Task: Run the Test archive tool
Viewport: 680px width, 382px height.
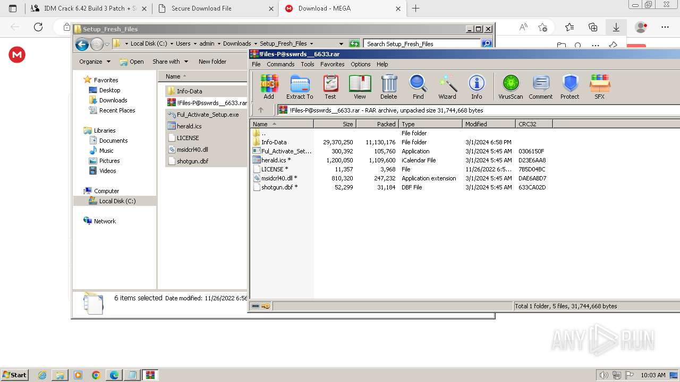Action: click(x=330, y=87)
